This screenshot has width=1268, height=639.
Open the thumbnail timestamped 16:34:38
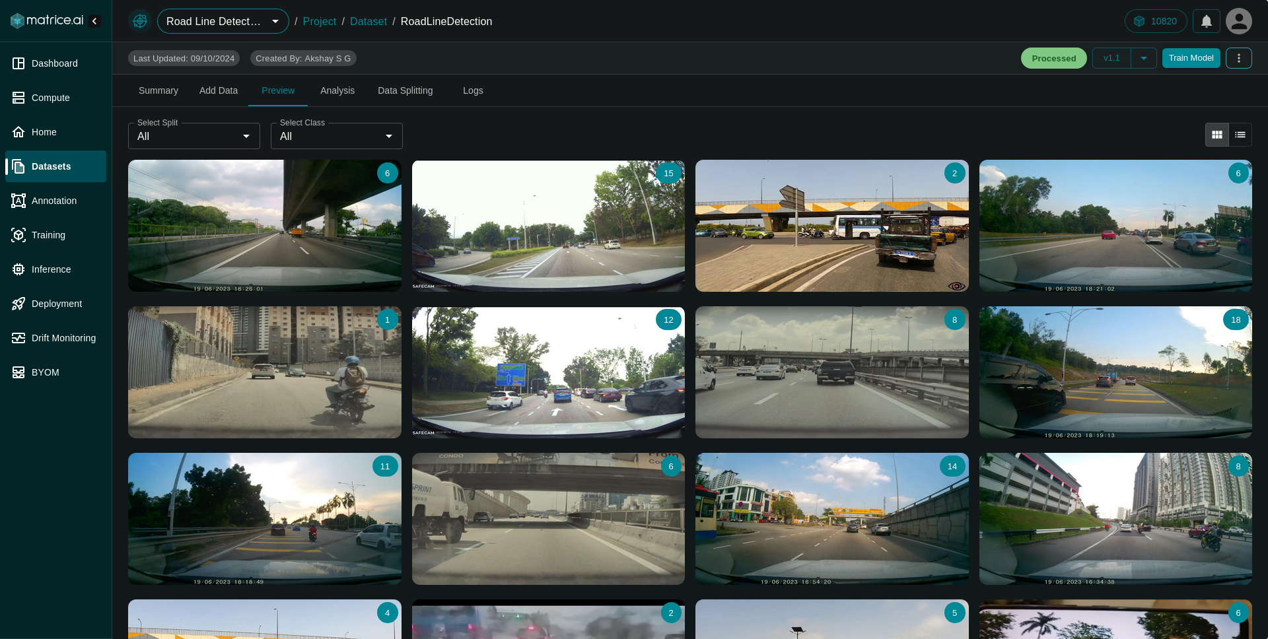(1115, 519)
